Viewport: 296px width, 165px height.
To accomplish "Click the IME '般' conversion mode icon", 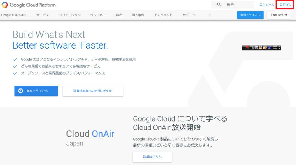I will click(x=256, y=48).
